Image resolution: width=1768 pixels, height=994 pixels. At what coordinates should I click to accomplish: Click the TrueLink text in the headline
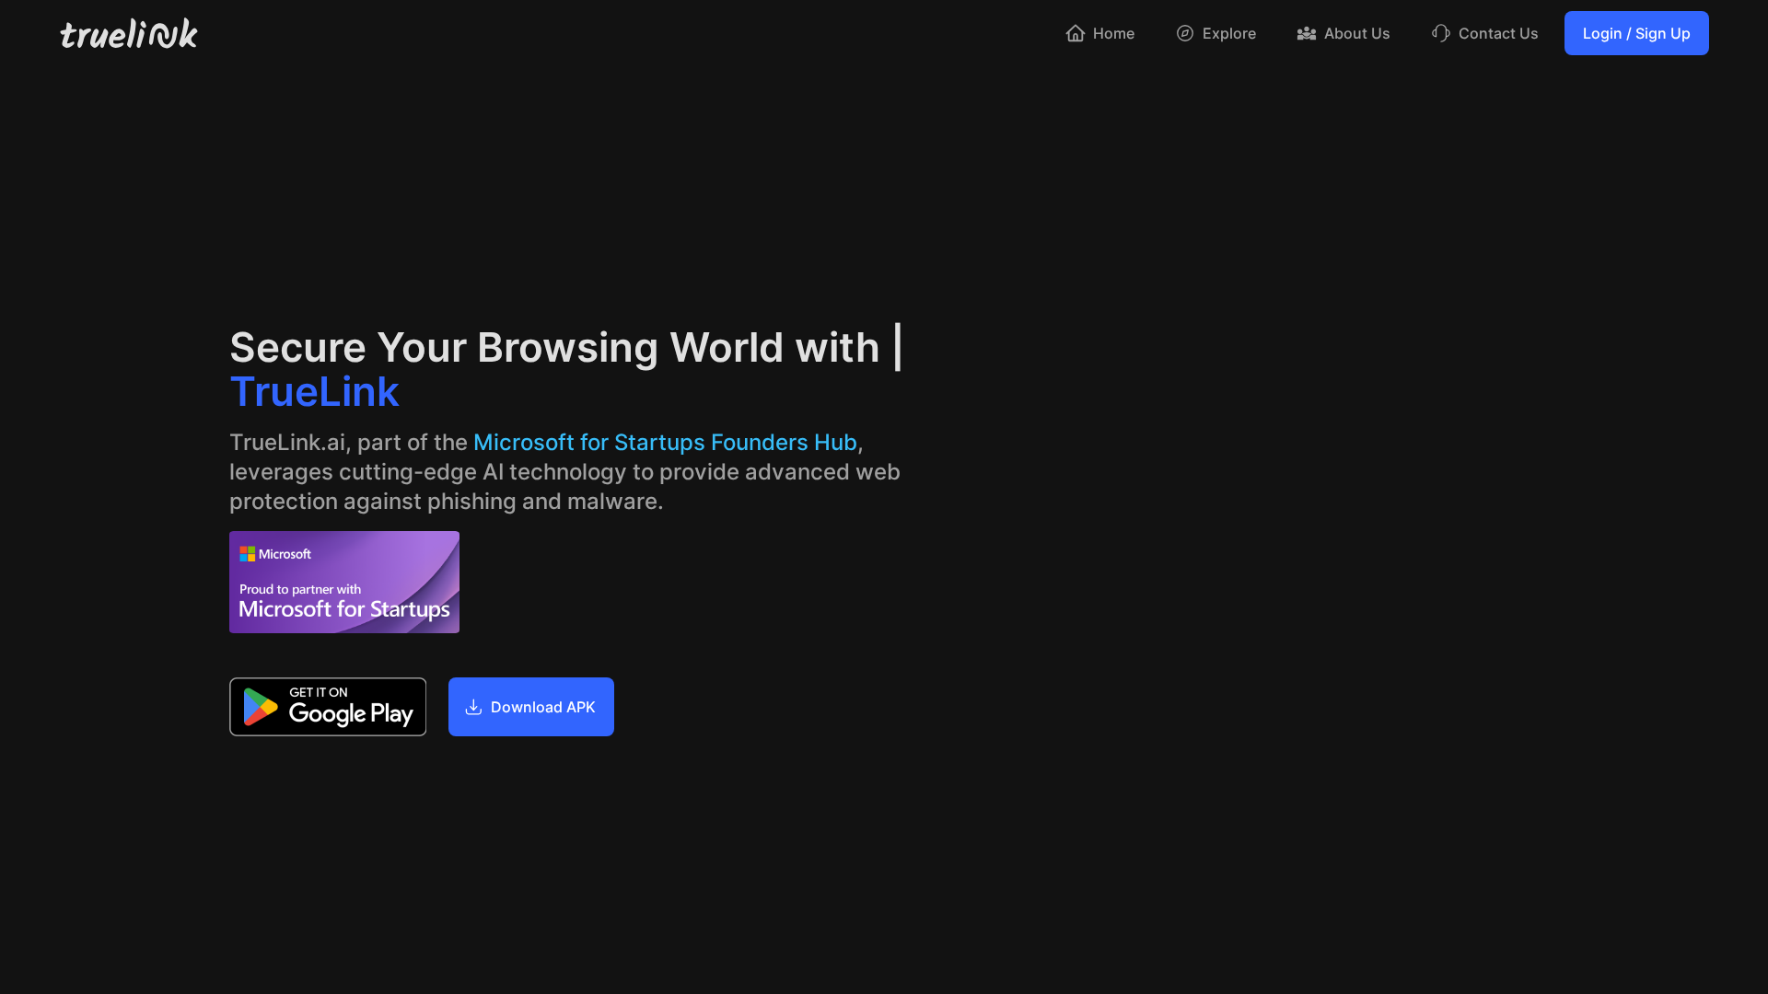coord(314,391)
